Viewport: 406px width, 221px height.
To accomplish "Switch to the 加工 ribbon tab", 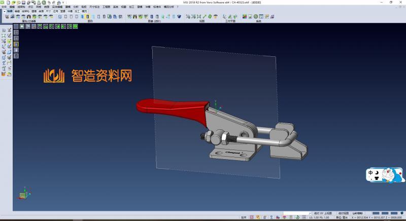I will coord(77,11).
